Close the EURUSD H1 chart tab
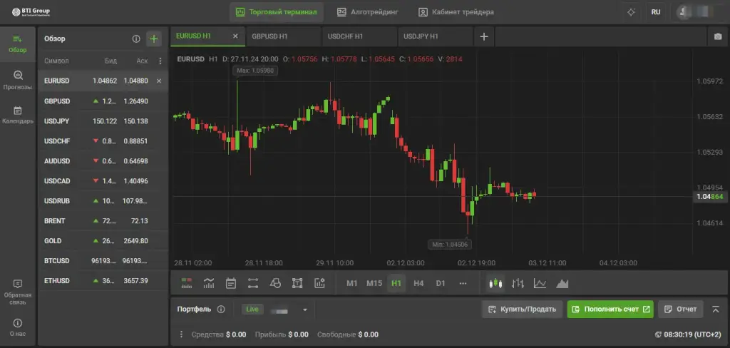 coord(235,36)
